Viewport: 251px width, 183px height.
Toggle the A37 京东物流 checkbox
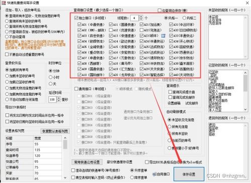tap(171, 58)
